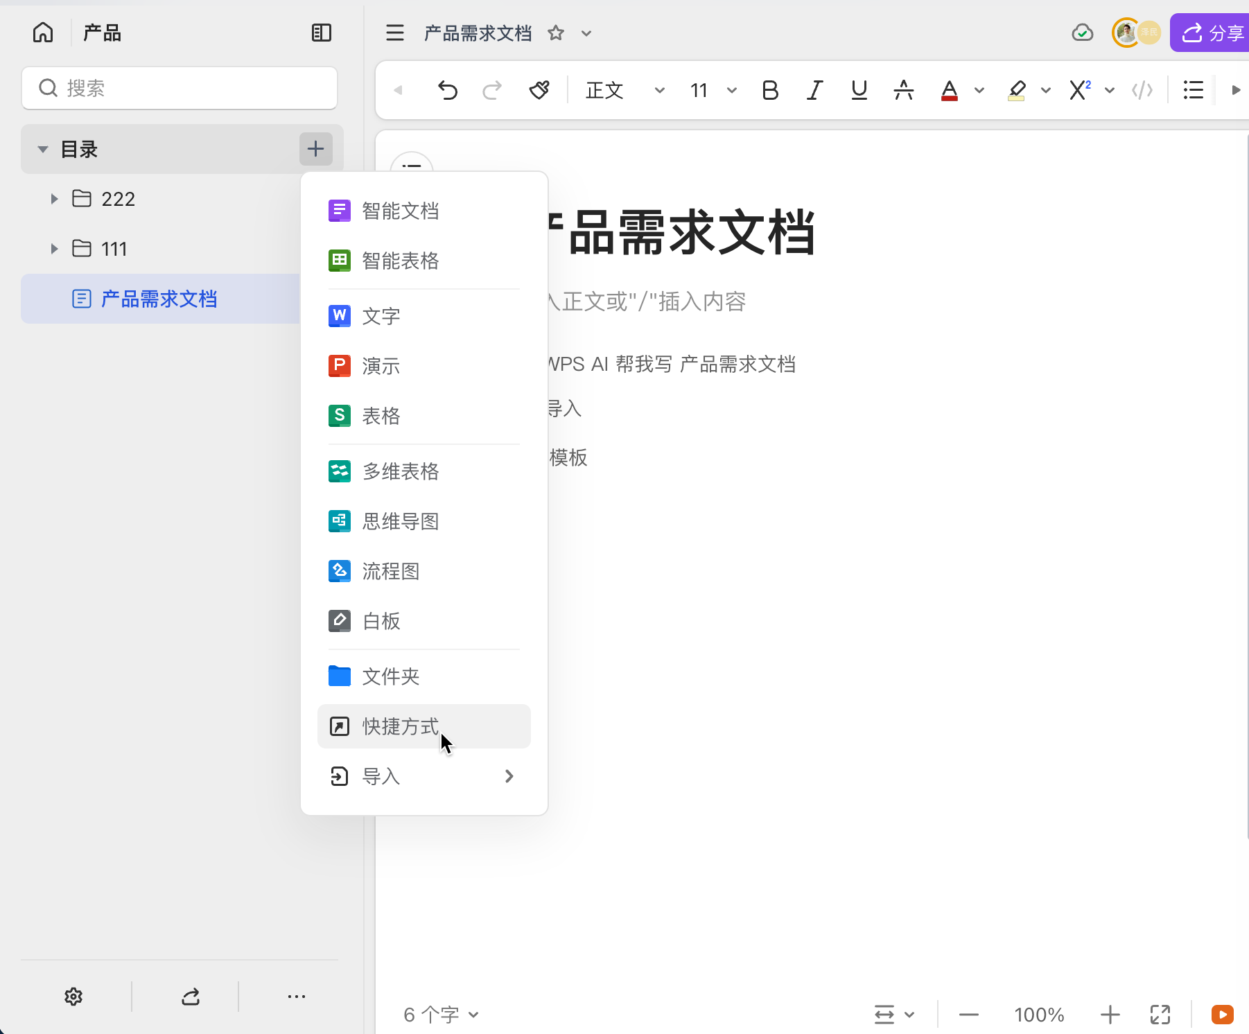The height and width of the screenshot is (1034, 1249).
Task: Open the font size 11 dropdown
Action: 713,90
